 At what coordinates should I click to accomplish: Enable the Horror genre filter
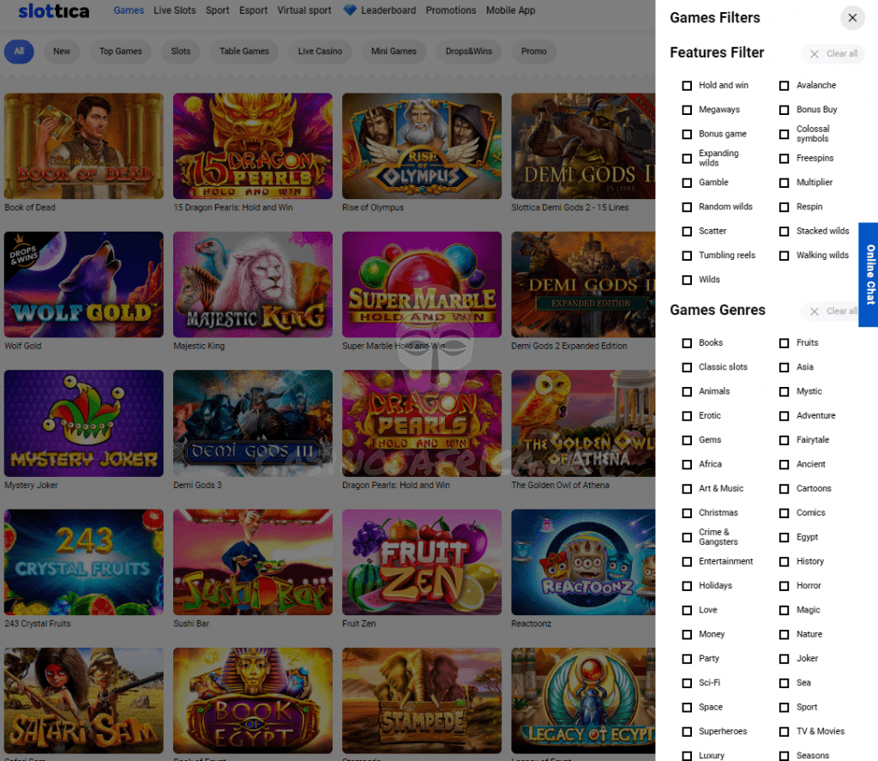(x=785, y=586)
